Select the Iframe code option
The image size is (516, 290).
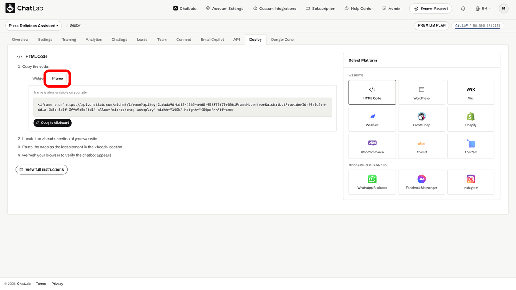pos(58,79)
